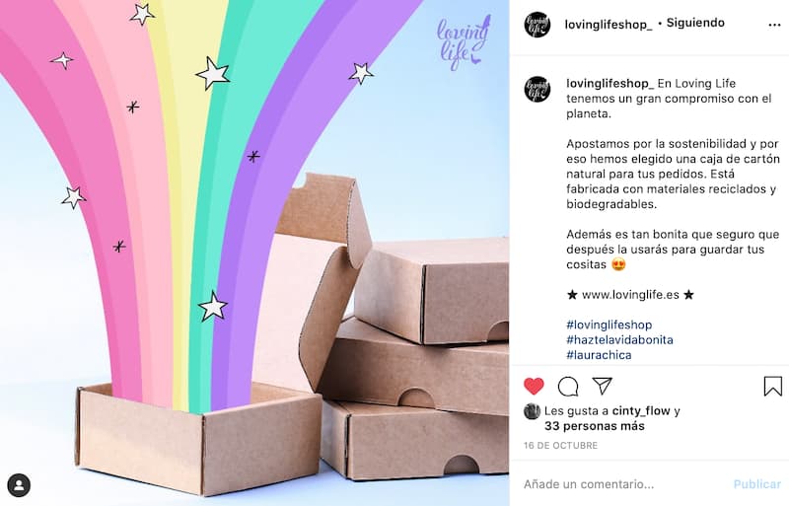Image resolution: width=789 pixels, height=506 pixels.
Task: Toggle Siguiendo following status
Action: (695, 23)
